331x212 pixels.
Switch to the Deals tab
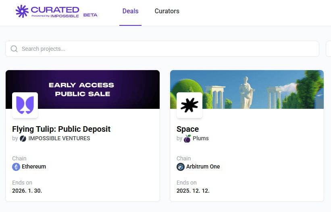click(x=130, y=11)
